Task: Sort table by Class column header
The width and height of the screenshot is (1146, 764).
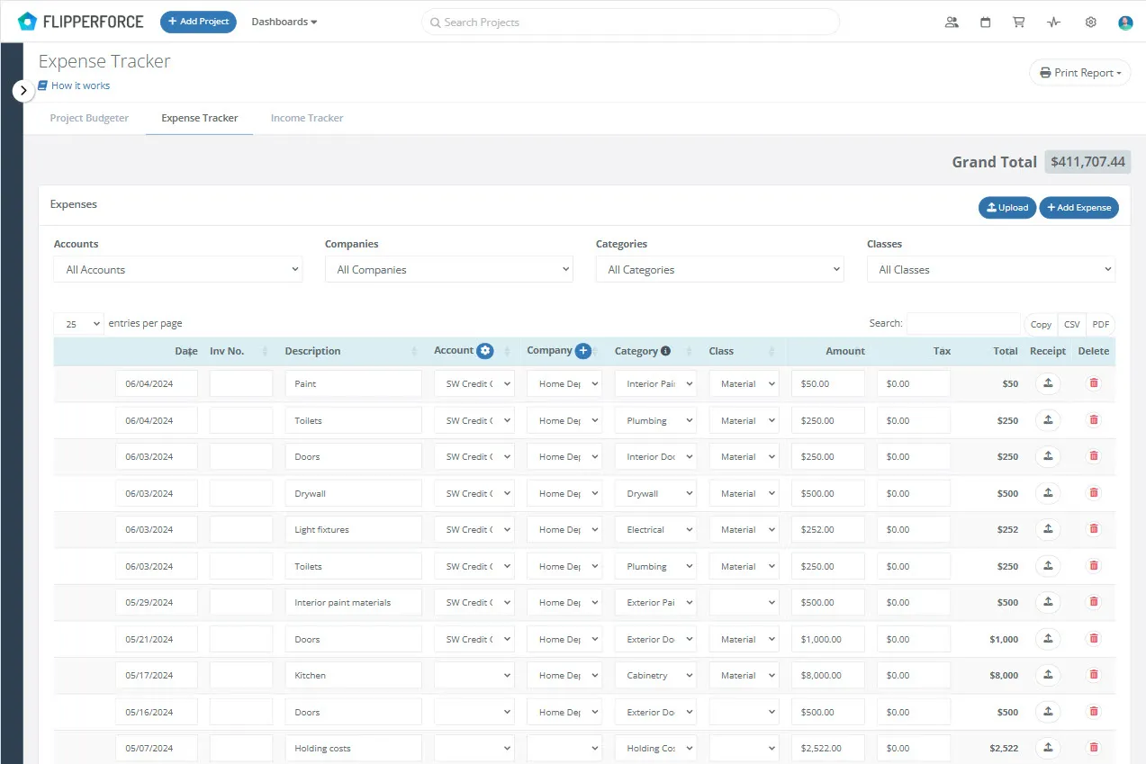Action: (744, 351)
